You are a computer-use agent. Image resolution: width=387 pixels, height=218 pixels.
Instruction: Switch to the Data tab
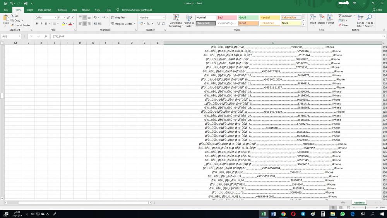74,10
